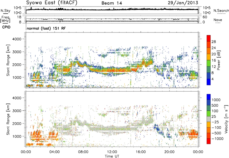Click the "16" Power colorbar tick

[214, 60]
